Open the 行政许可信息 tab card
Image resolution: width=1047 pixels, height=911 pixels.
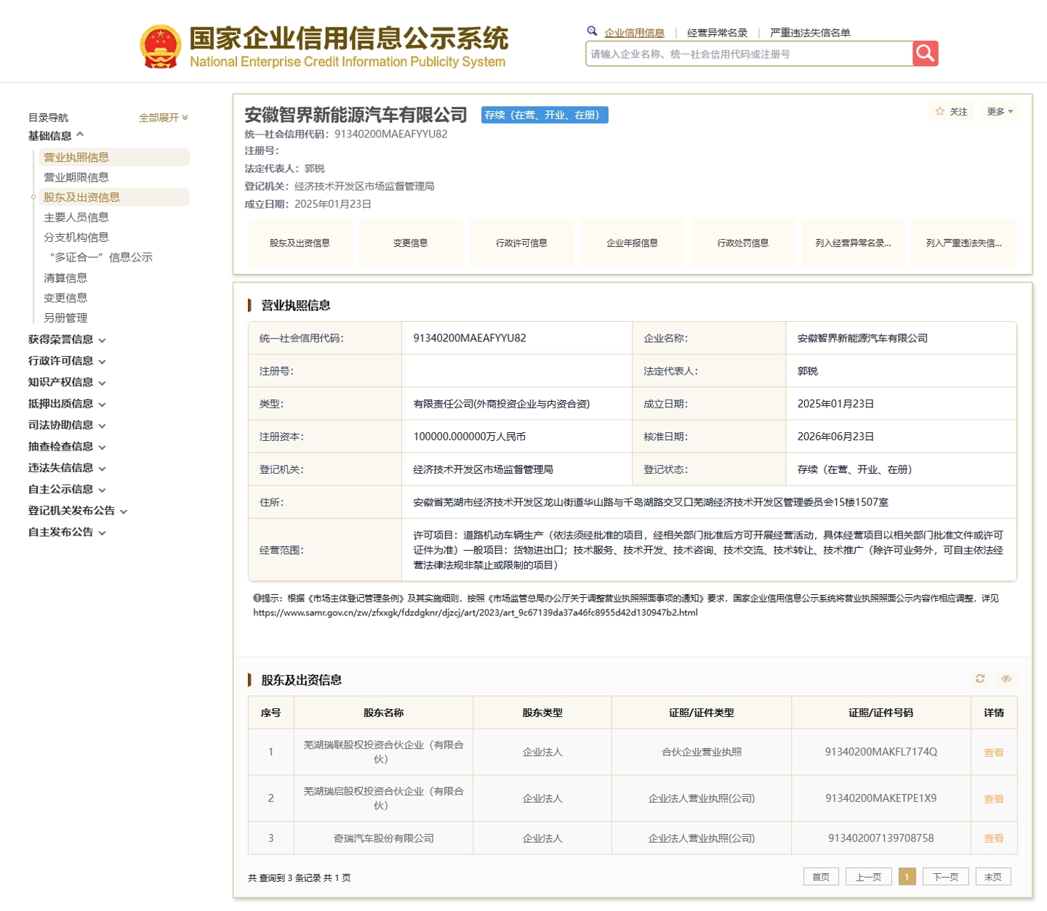click(521, 243)
